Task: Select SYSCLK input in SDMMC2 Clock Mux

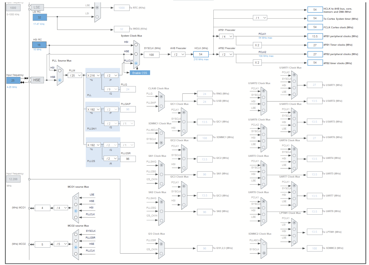Action: click(264, 253)
